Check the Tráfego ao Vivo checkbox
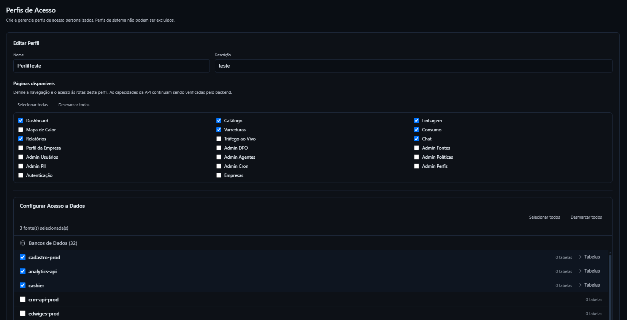The height and width of the screenshot is (320, 627). tap(219, 139)
